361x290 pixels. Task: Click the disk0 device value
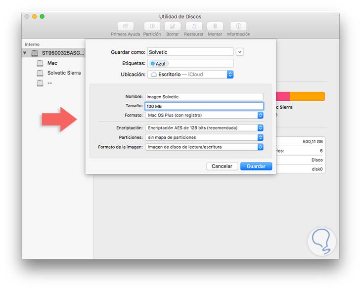tap(317, 169)
